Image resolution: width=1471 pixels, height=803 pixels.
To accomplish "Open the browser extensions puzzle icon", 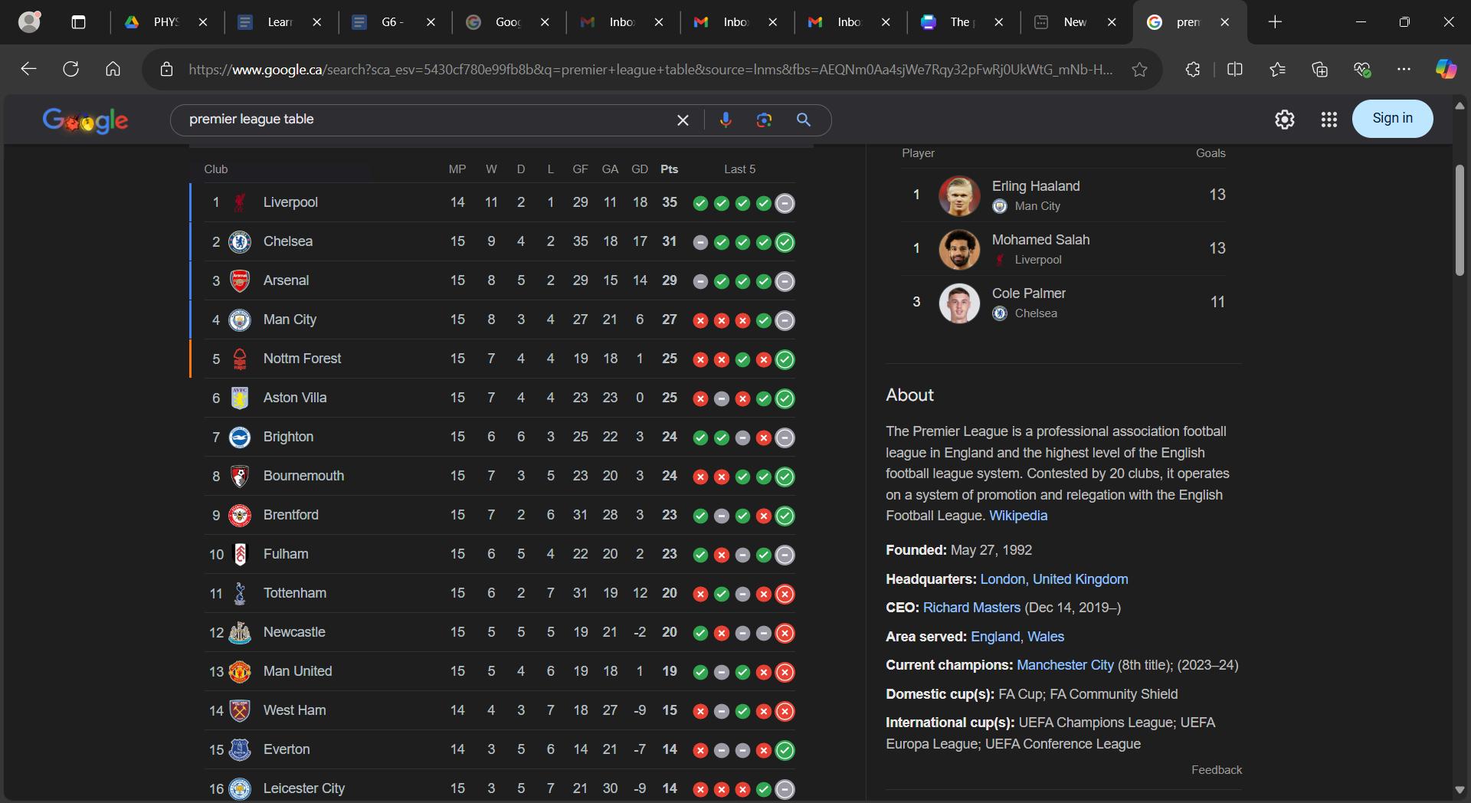I will pyautogui.click(x=1192, y=69).
